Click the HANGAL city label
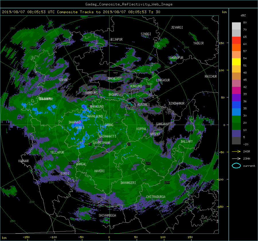The image size is (258, 241). click(x=81, y=164)
